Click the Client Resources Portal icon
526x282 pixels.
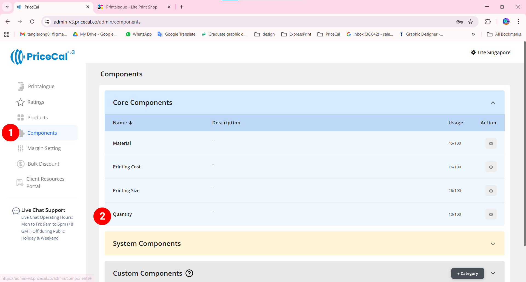[20, 183]
